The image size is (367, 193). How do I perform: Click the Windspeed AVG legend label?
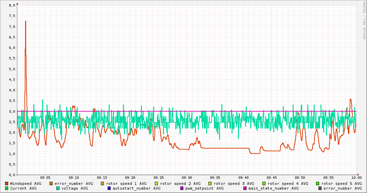tap(25, 184)
